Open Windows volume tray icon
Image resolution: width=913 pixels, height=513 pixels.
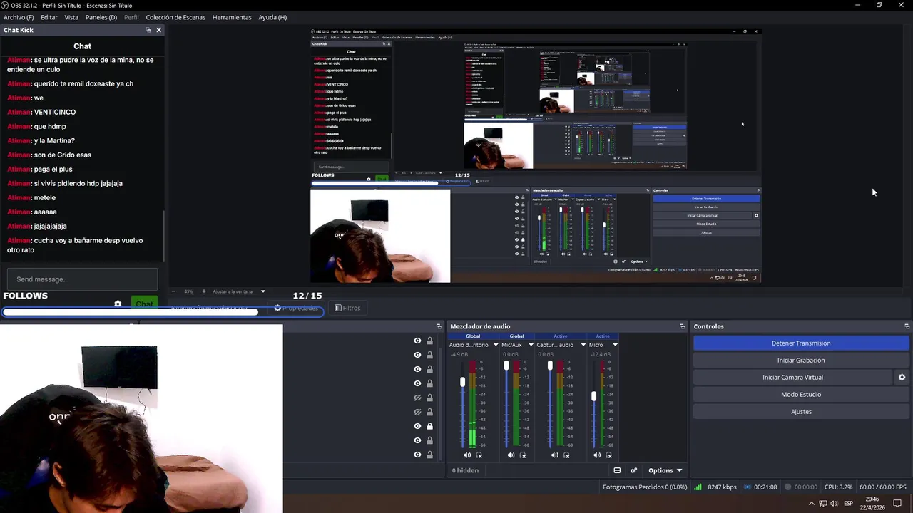point(835,504)
